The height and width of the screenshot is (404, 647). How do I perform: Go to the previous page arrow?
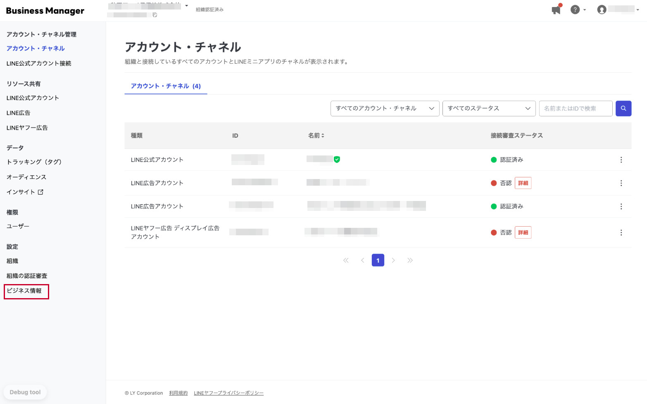pyautogui.click(x=362, y=260)
